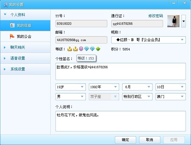Click inside the 个人说明 description text box
This screenshot has width=191, height=145.
(121, 121)
